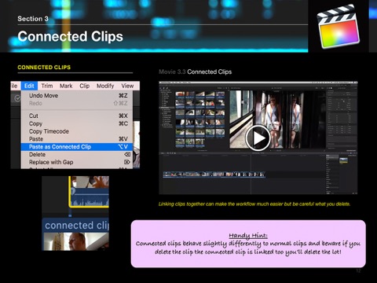Click the timeline filmstrip in movie preview
This screenshot has height=283, width=377.
point(214,175)
